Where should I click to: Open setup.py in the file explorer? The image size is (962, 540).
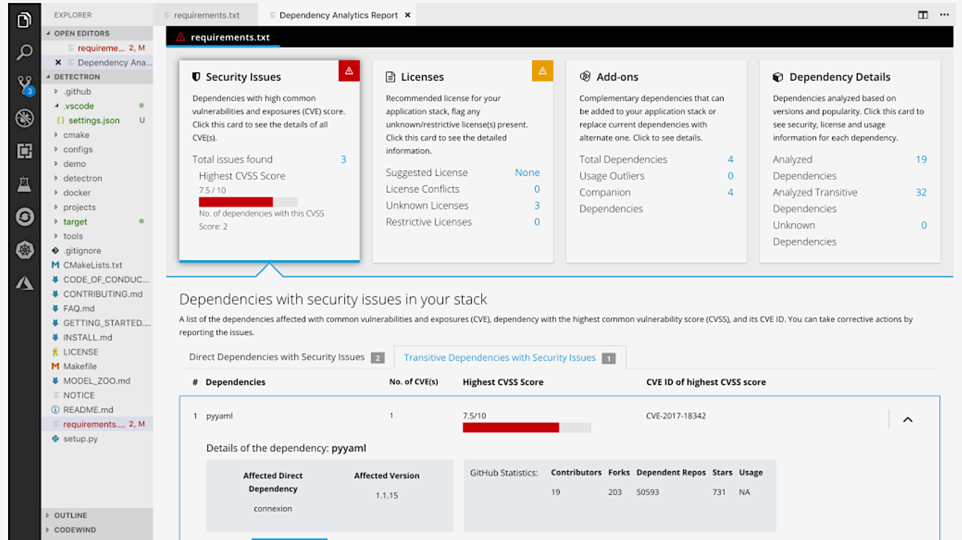80,438
